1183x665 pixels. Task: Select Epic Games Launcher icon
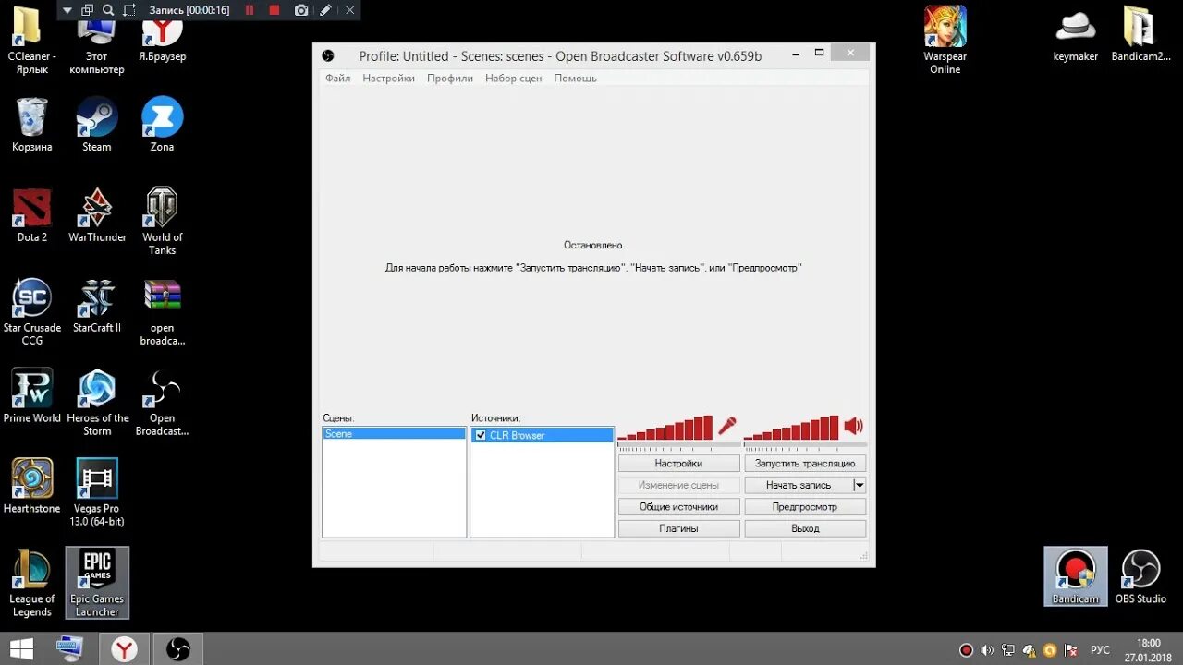pyautogui.click(x=97, y=583)
